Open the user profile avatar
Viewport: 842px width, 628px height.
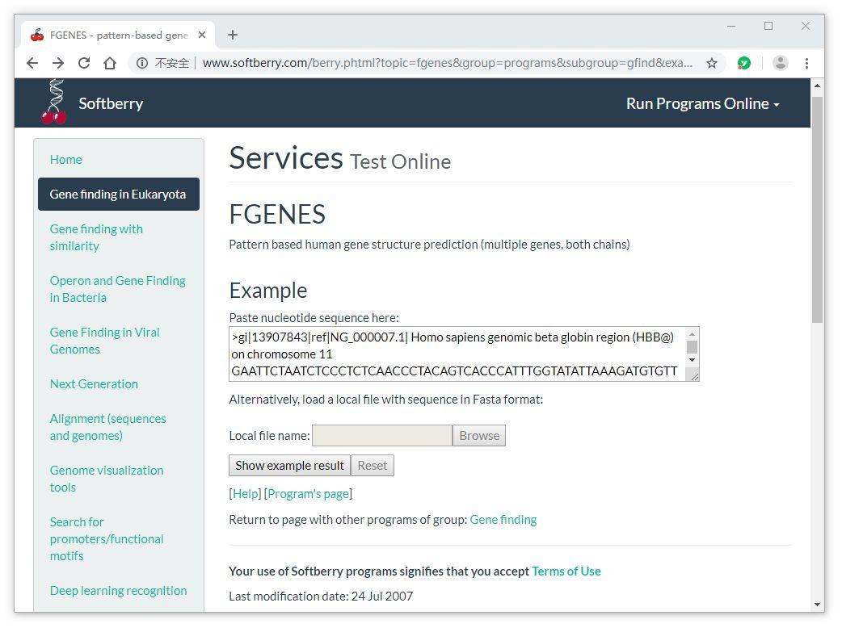pyautogui.click(x=781, y=63)
